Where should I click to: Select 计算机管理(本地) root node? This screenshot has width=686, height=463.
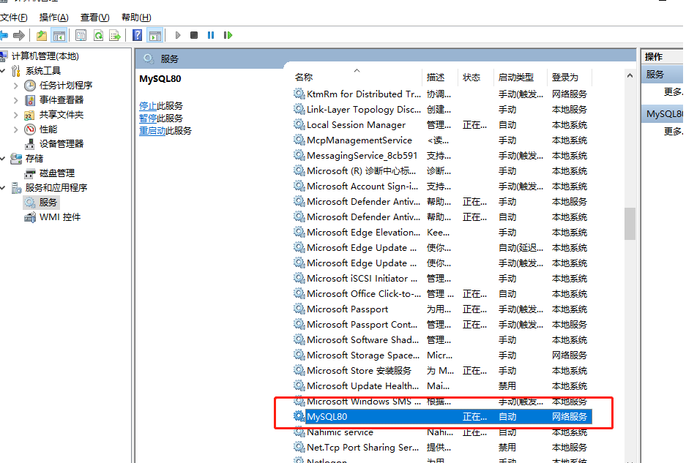[45, 56]
